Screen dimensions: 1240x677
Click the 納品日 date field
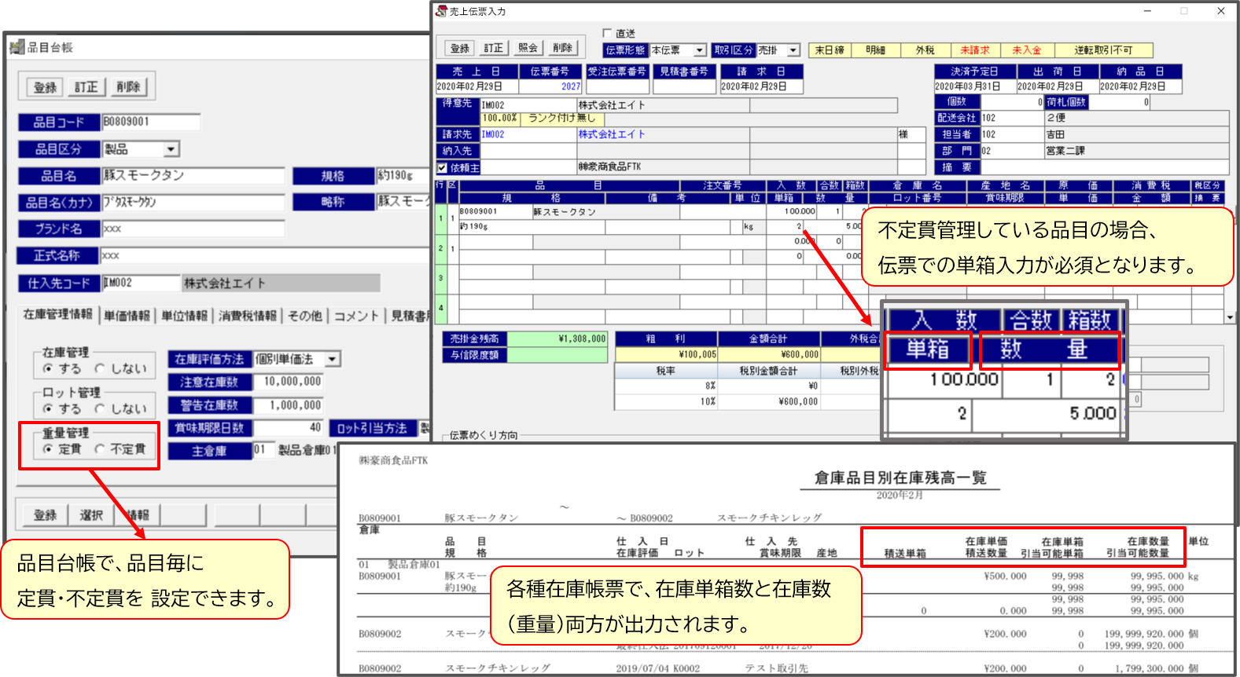pos(1141,86)
